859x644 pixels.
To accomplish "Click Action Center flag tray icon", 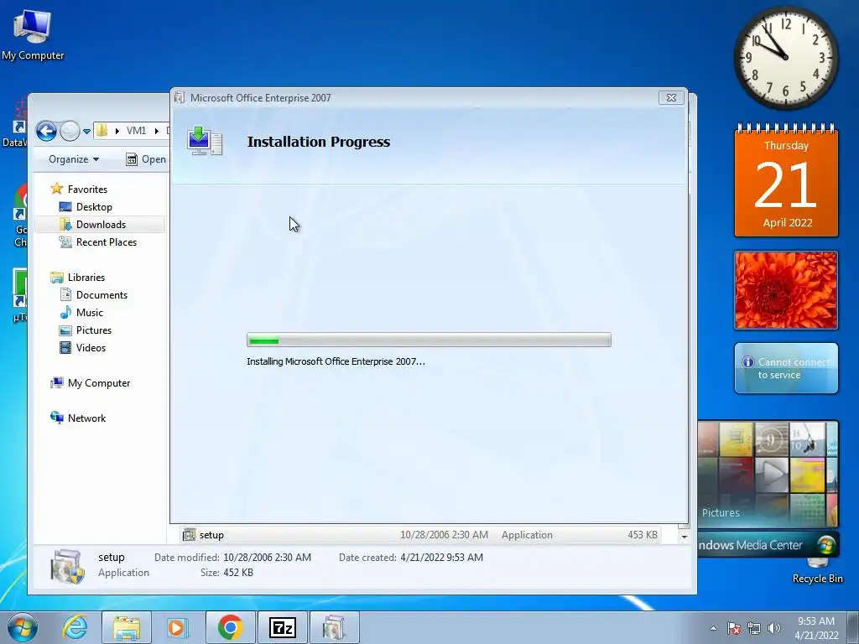I will [x=734, y=628].
